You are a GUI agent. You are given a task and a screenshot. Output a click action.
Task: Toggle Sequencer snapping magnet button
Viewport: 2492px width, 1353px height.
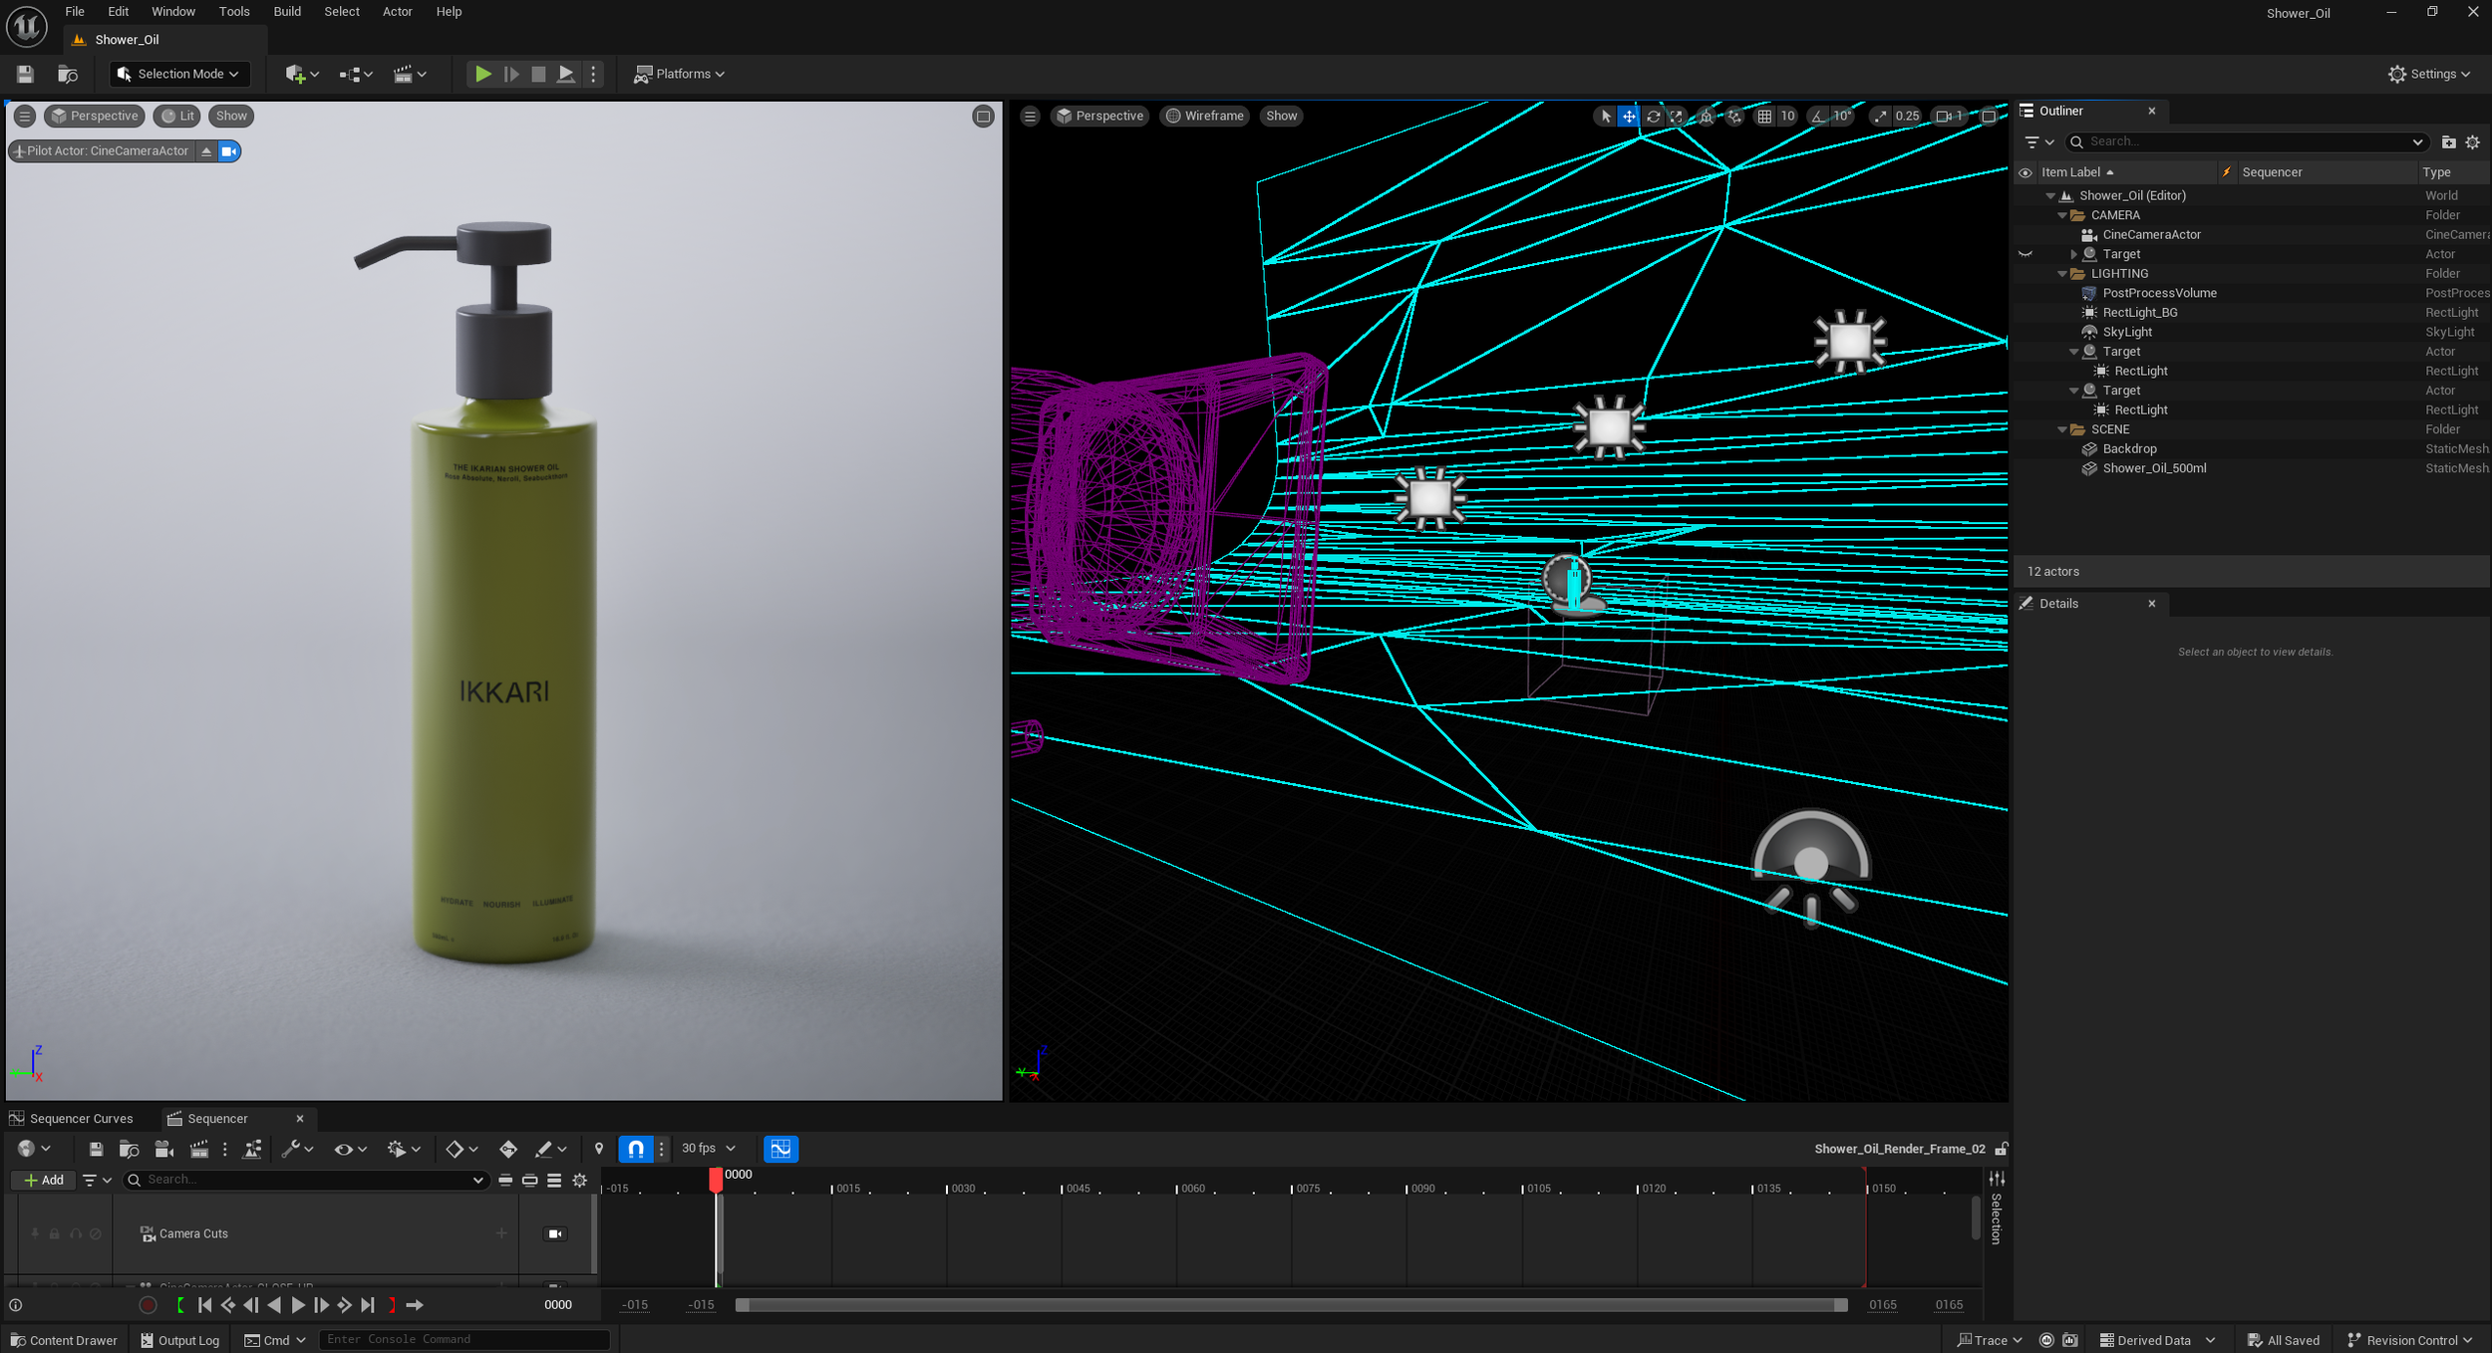click(x=635, y=1149)
